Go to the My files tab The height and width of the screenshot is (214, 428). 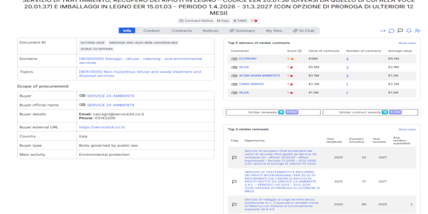274,30
